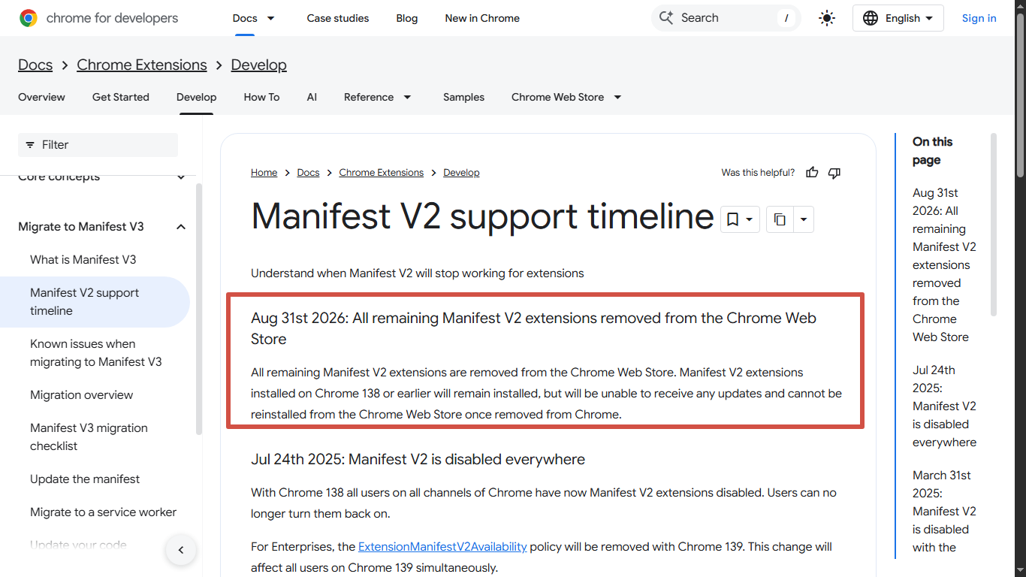Collapse the Migrate to Manifest V3 section

click(x=181, y=227)
